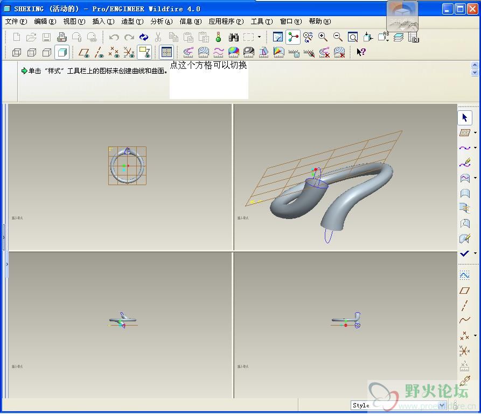Click the reflection analysis icon
Screen dimensions: 481x416
(249, 52)
